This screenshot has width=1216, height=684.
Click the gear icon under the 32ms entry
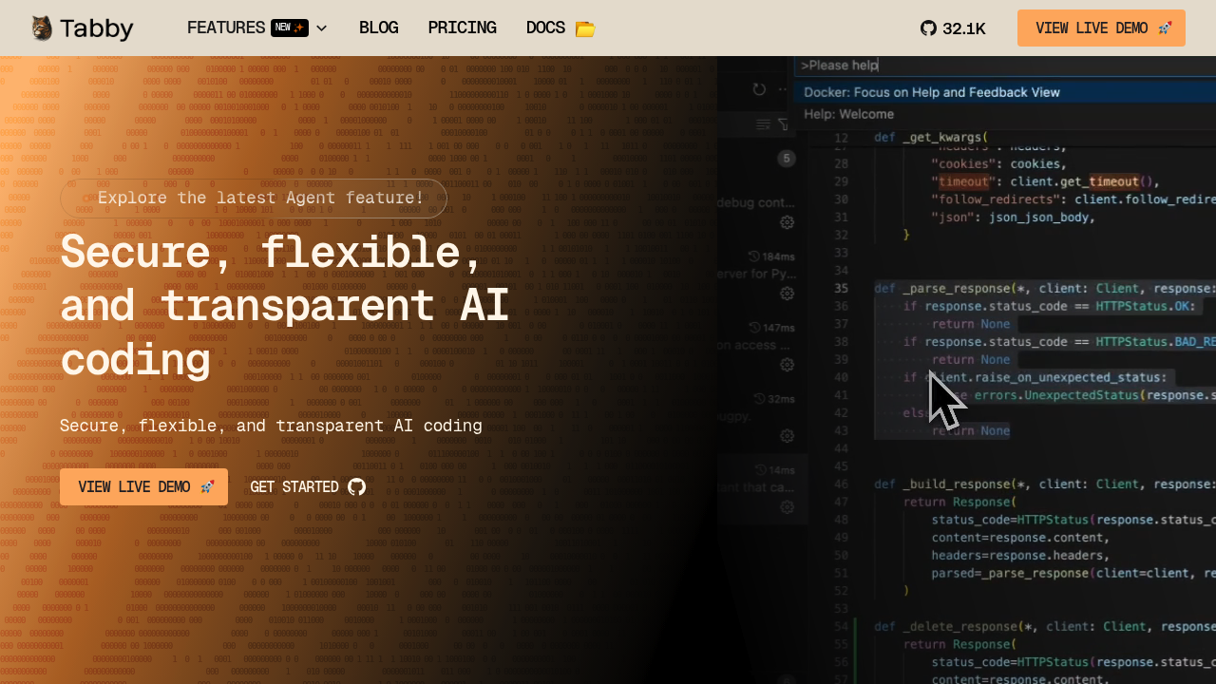click(x=787, y=436)
